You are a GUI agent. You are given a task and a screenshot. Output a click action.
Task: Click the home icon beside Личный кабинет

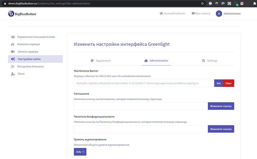tap(161, 13)
